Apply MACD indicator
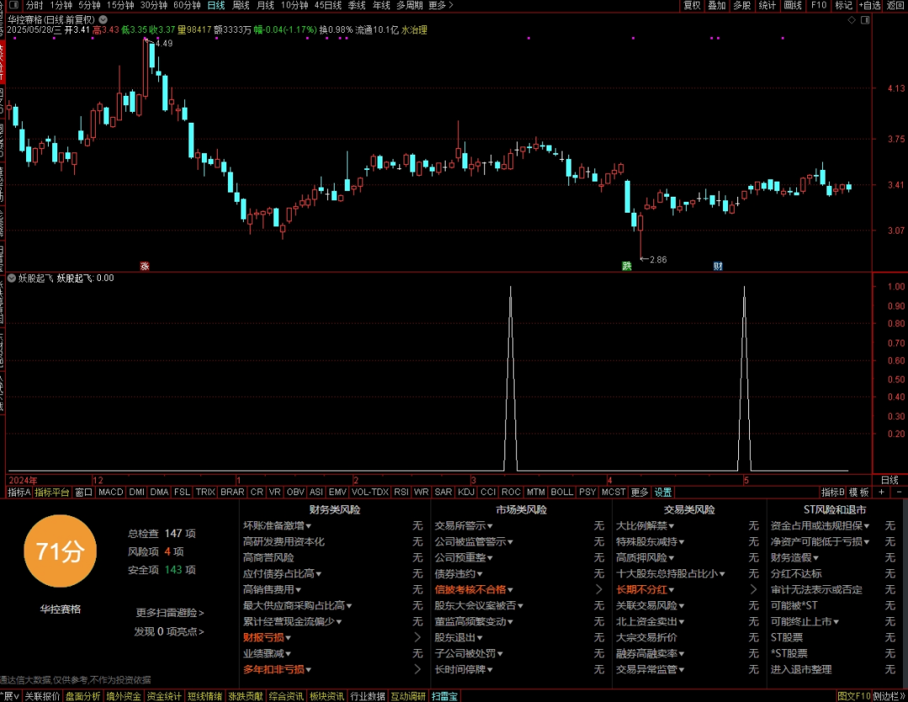908x702 pixels. click(x=111, y=492)
